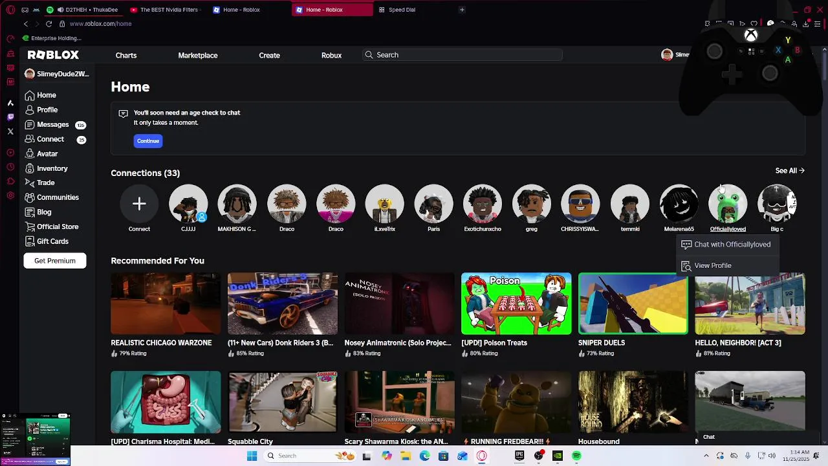
Task: Open Spotify from the Windows taskbar
Action: click(x=576, y=456)
